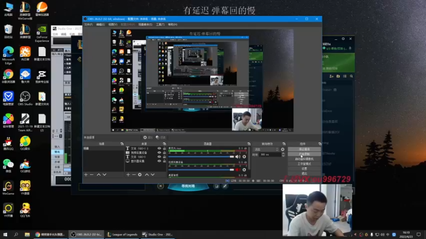The width and height of the screenshot is (426, 239).
Task: Click the OBS preview canvas
Action: [202, 81]
